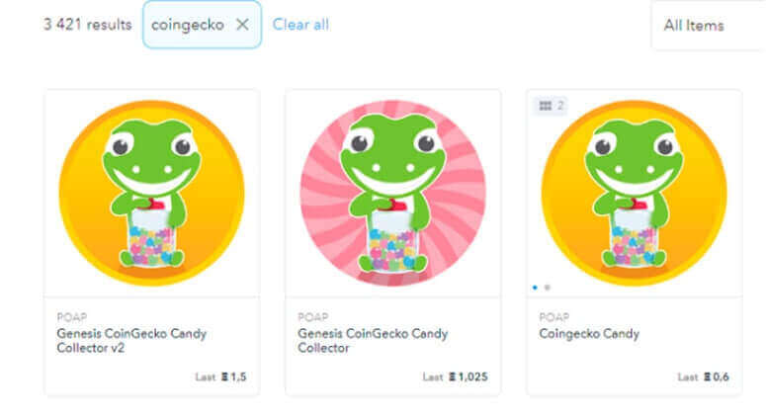Click the Clear all link

click(300, 25)
